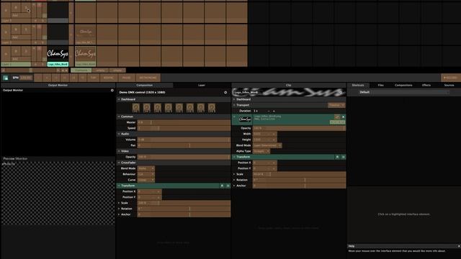Screen dimensions: 461x259
Task: Adjust the Audio Pan slider
Action: pyautogui.click(x=184, y=145)
